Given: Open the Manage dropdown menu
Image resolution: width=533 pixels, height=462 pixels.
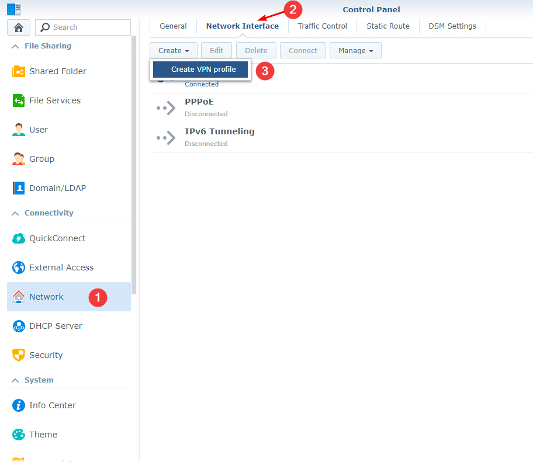Looking at the screenshot, I should [355, 51].
